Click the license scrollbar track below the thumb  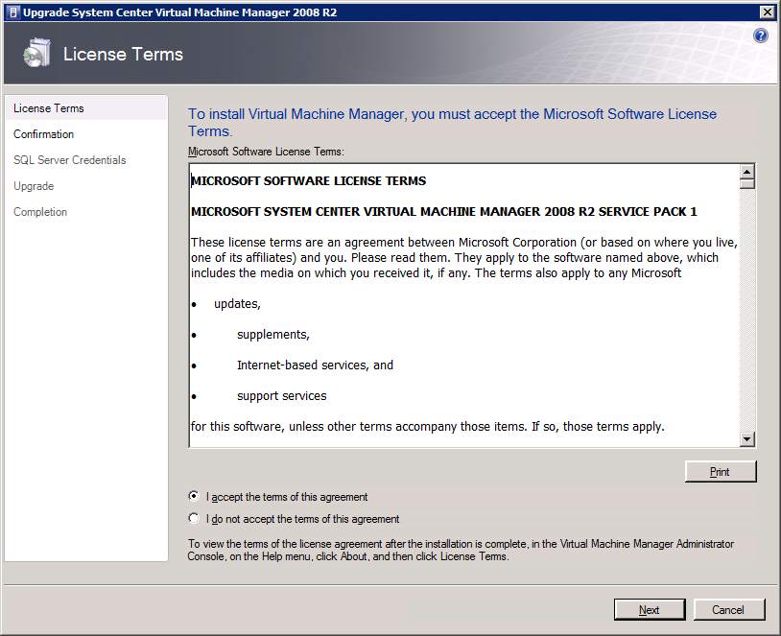pos(746,310)
